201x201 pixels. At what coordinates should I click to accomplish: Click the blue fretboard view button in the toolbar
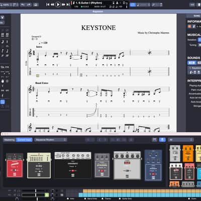(x=133, y=5)
